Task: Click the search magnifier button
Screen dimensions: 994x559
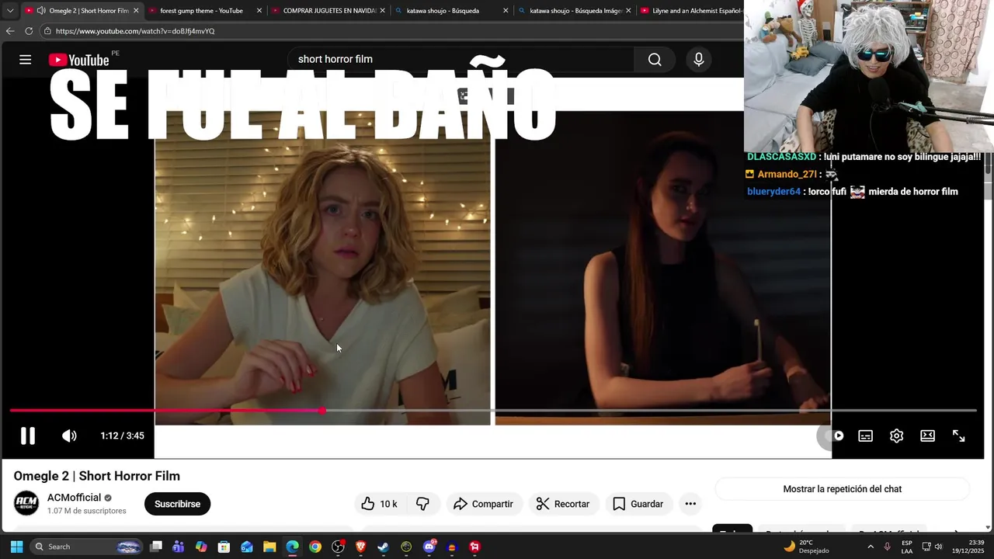Action: pos(655,60)
